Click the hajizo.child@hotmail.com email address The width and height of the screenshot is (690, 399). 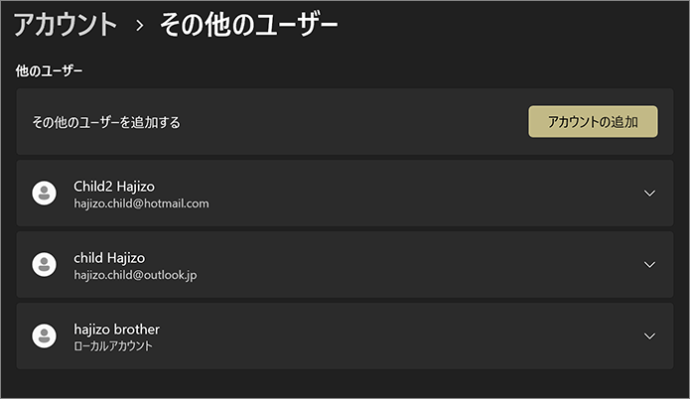point(141,203)
